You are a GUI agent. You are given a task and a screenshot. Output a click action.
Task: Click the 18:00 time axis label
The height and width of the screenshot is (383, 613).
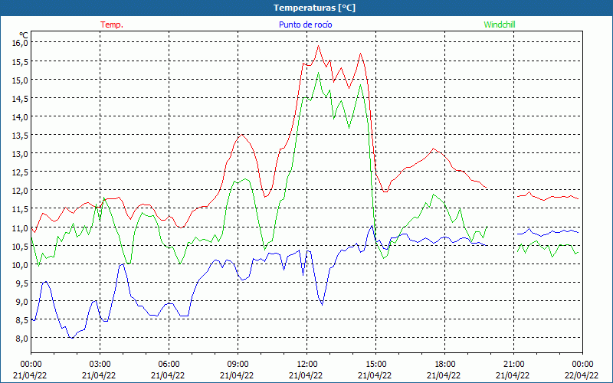[445, 365]
